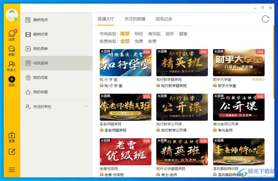Screen dimensions: 278x181
Task: Open the 知行学堂 course thumbnail
Action: point(126,63)
